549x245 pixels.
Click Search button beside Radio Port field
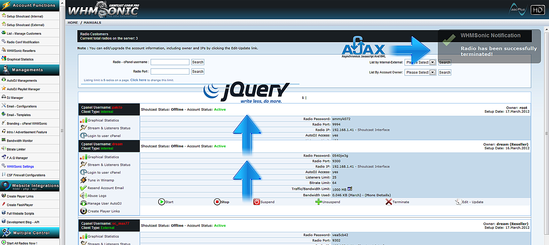point(198,71)
